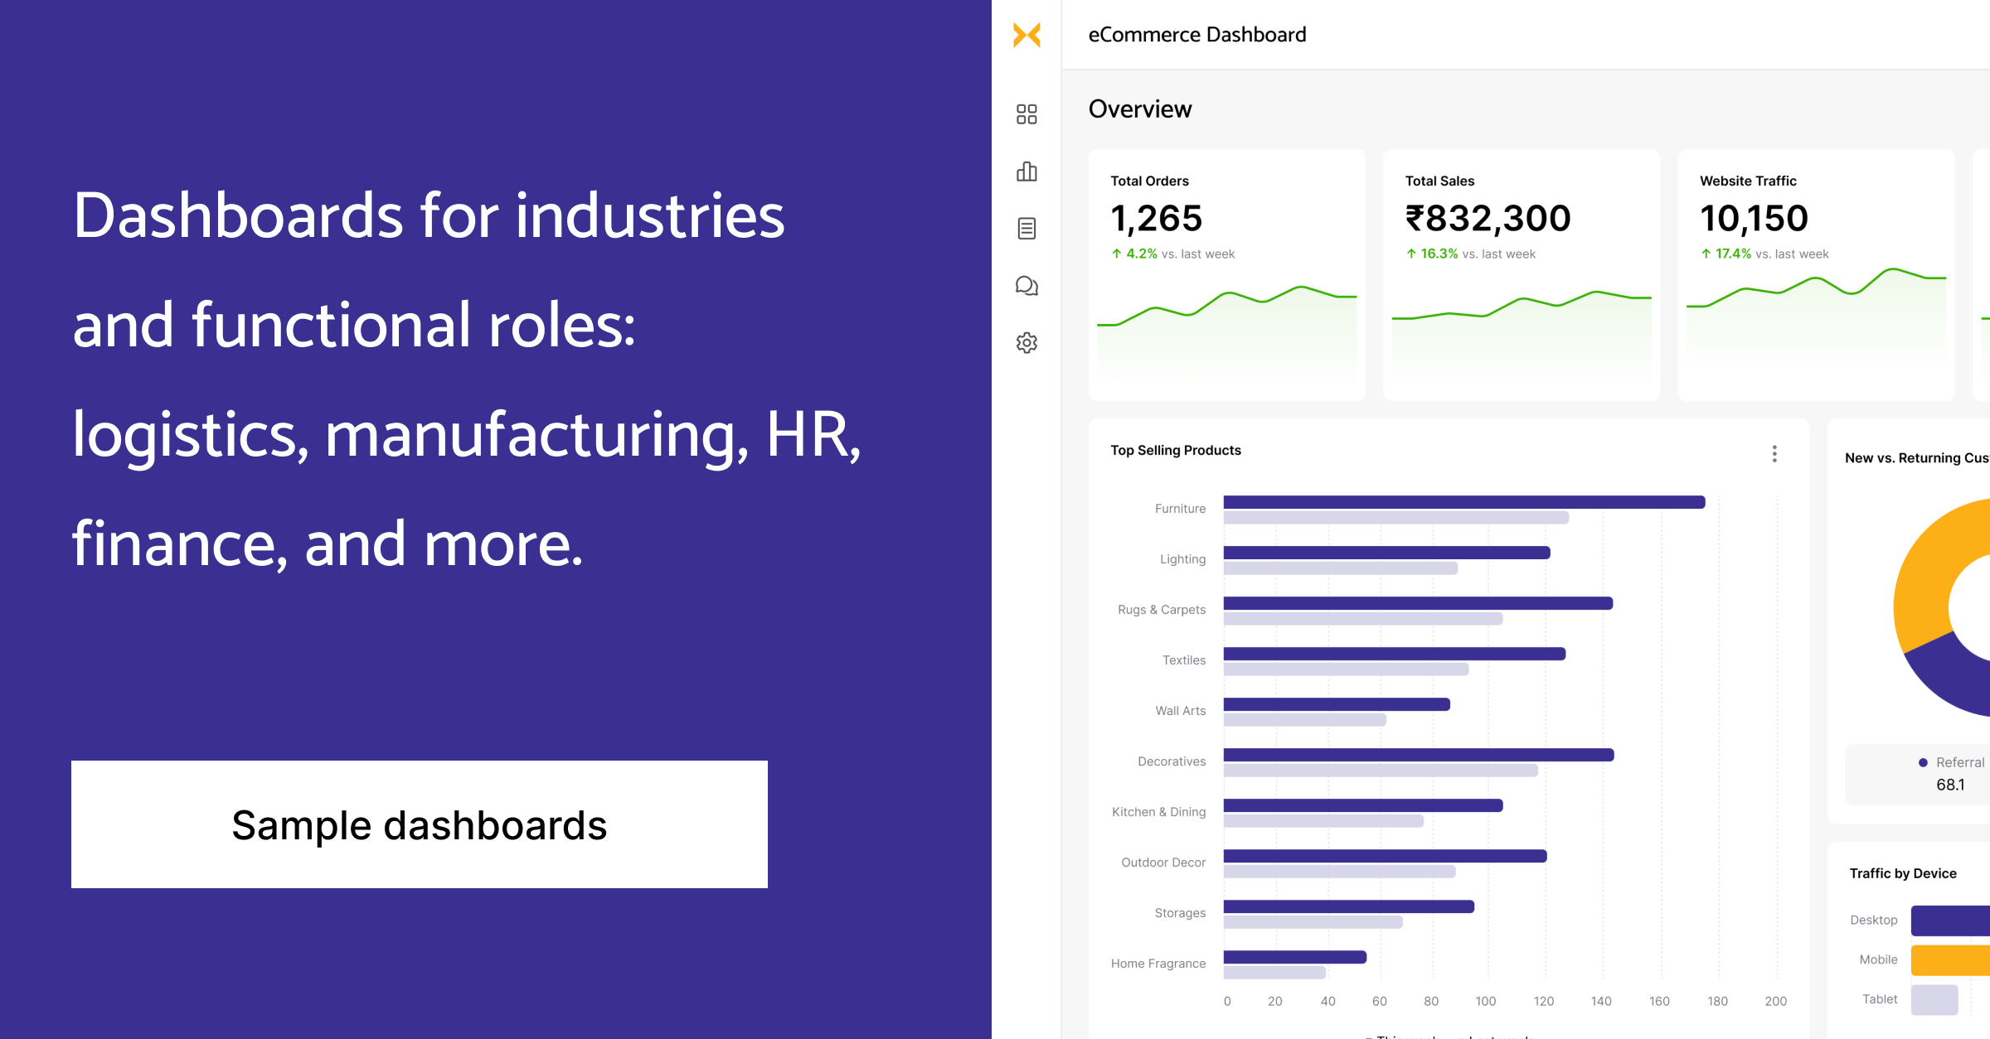
Task: Open the dashboards grid icon in sidebar
Action: 1027,114
